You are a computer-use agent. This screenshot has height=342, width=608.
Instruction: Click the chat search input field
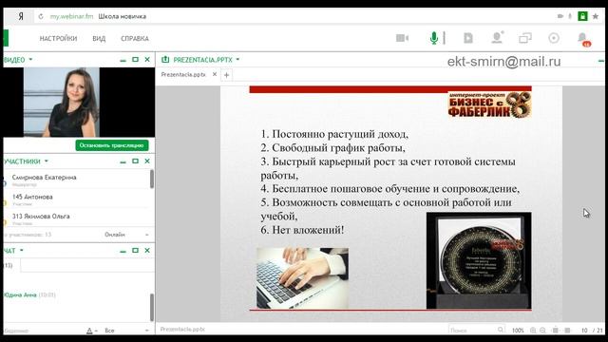pos(87,265)
